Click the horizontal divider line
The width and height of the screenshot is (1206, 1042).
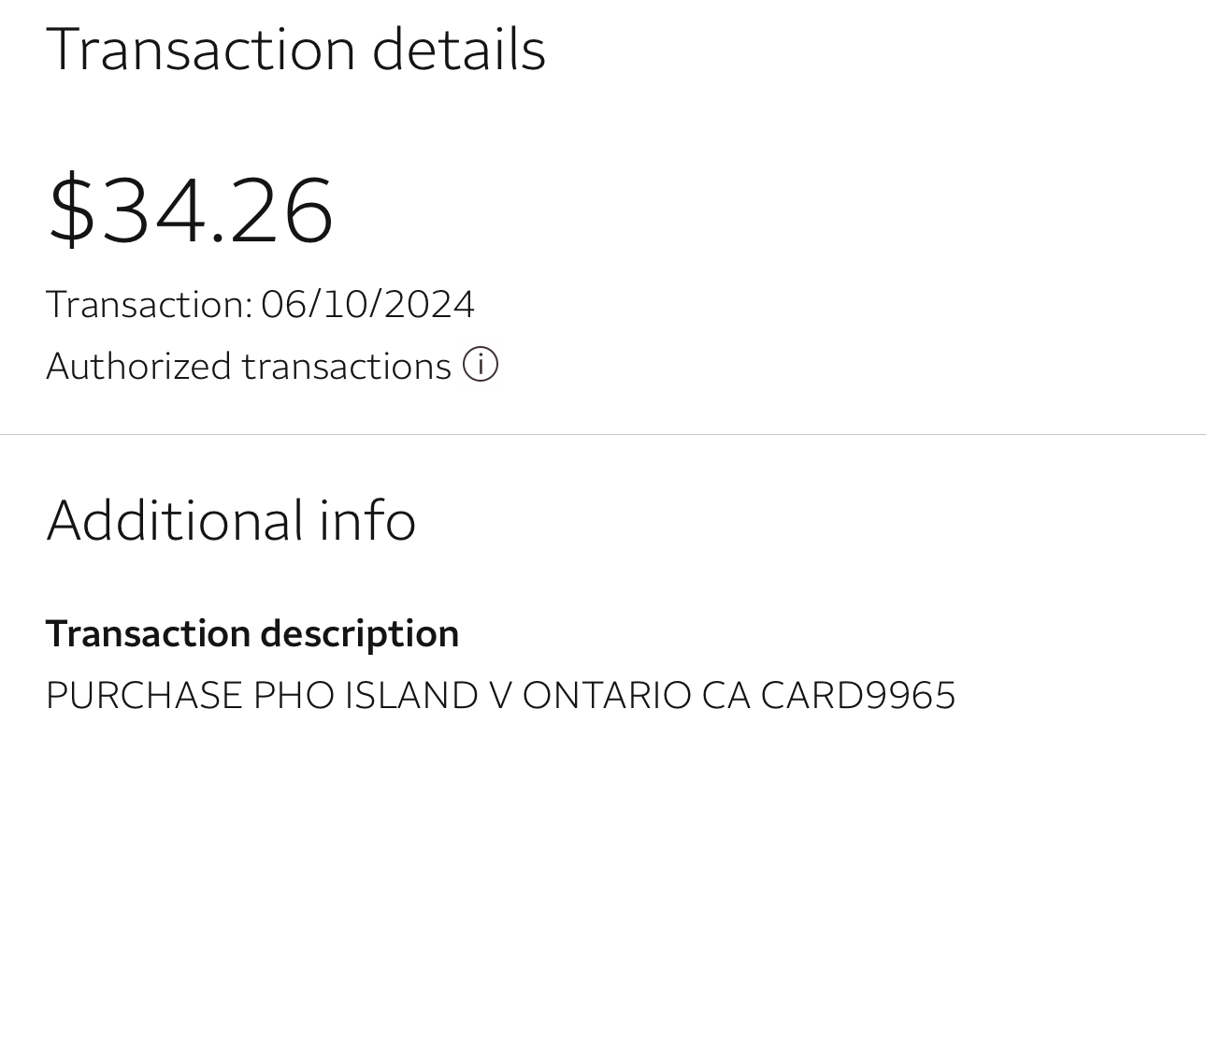pos(603,434)
